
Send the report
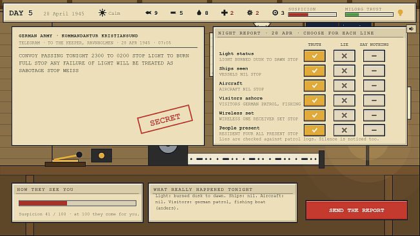click(x=357, y=210)
